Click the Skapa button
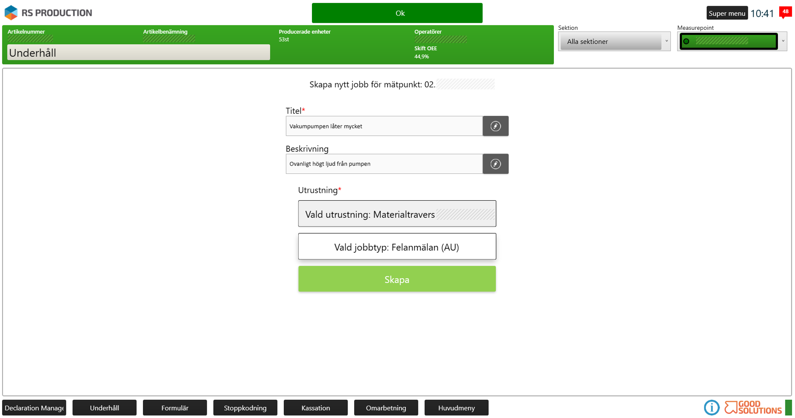795x418 pixels. point(397,279)
